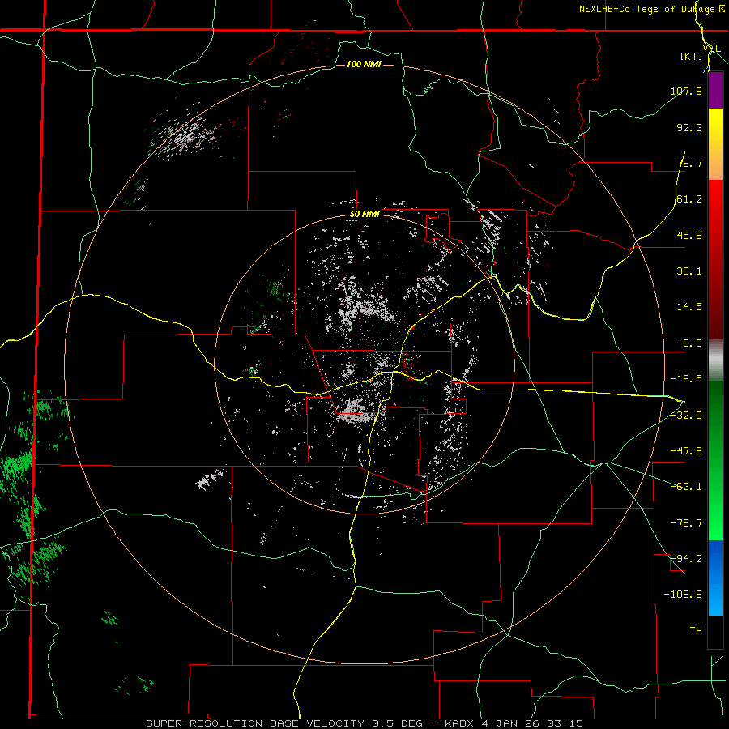Select the -94.2 velocity scale value

(686, 559)
